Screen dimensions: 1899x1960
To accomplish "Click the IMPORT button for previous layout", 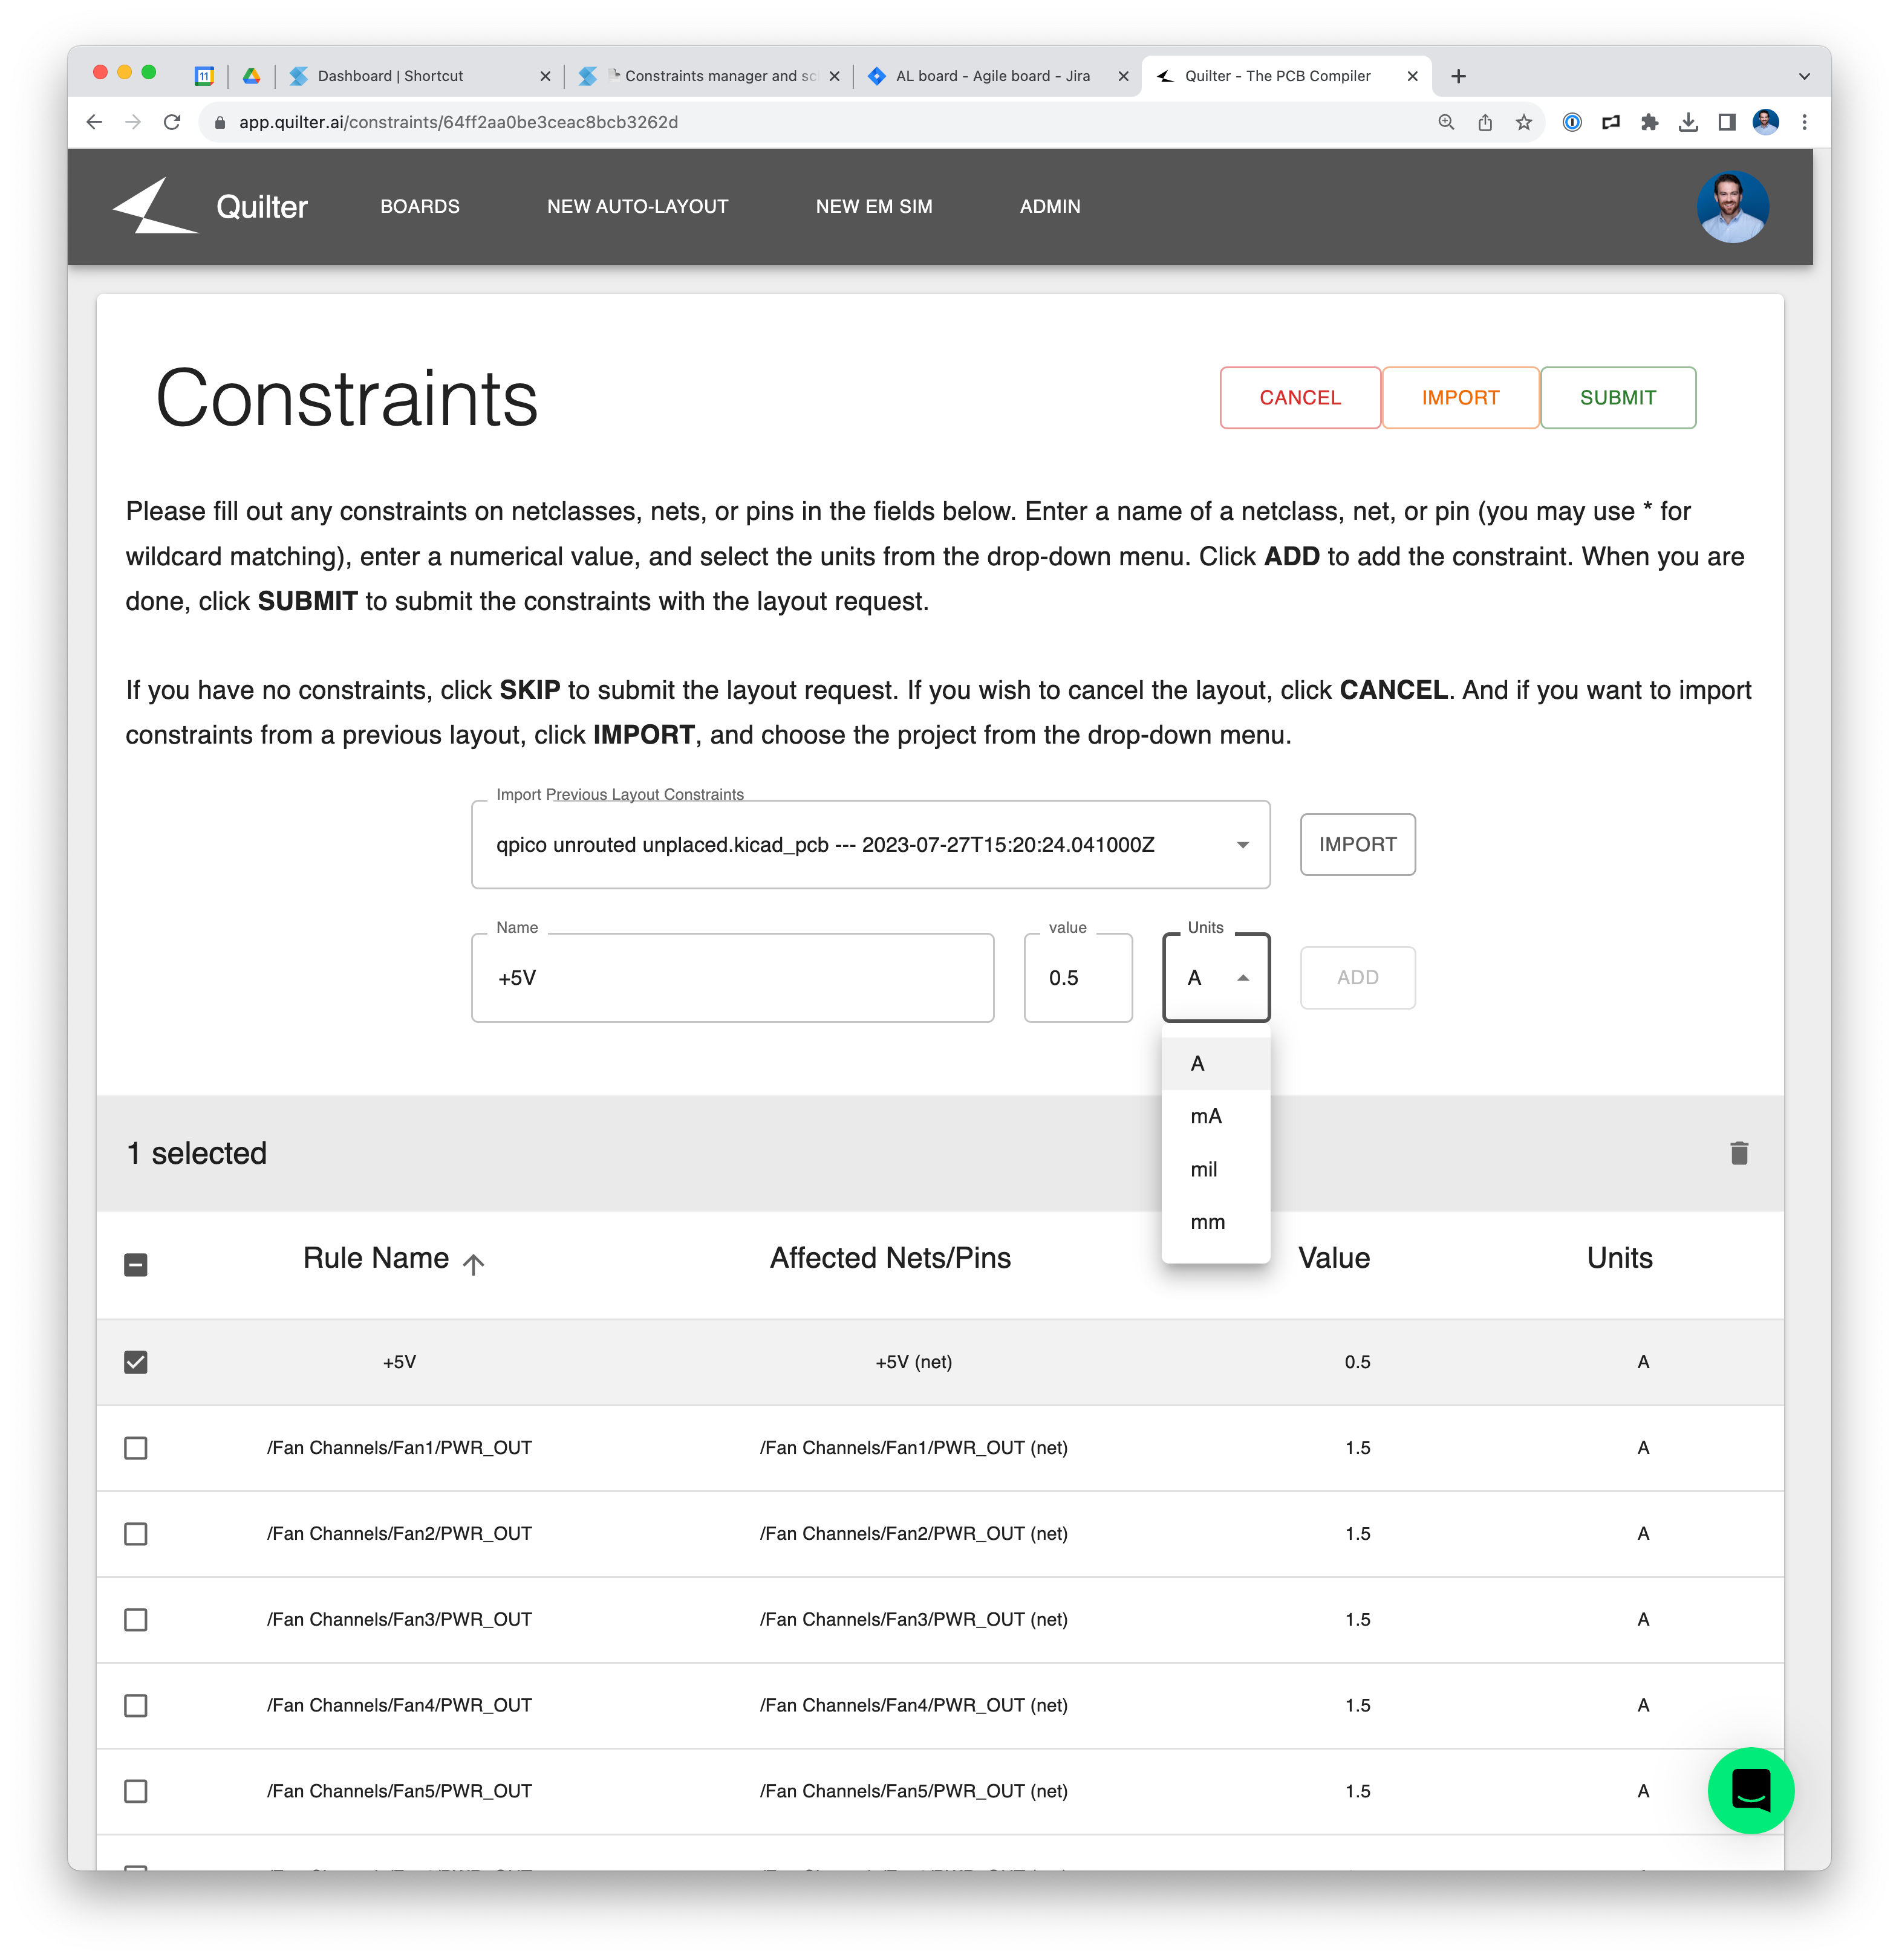I will [1357, 843].
